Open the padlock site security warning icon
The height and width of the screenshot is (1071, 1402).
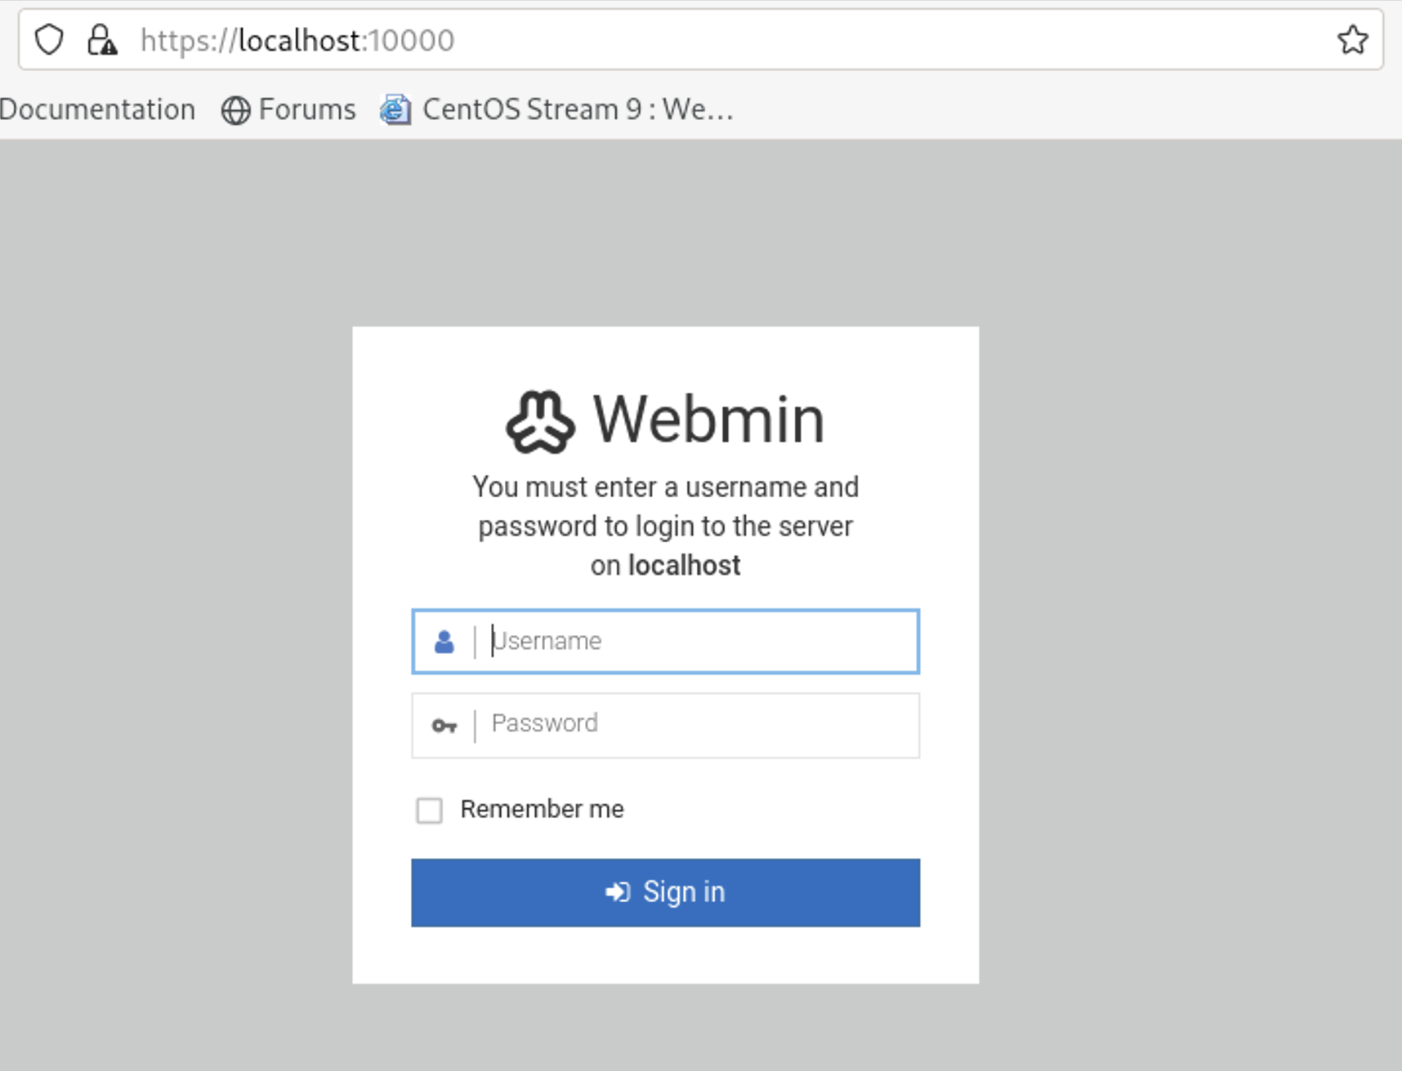pyautogui.click(x=102, y=39)
